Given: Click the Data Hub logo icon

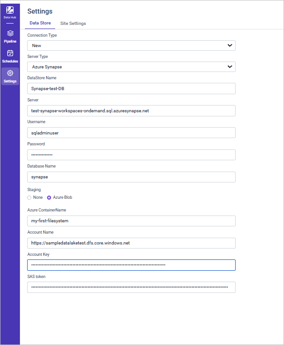Looking at the screenshot, I should pos(10,10).
